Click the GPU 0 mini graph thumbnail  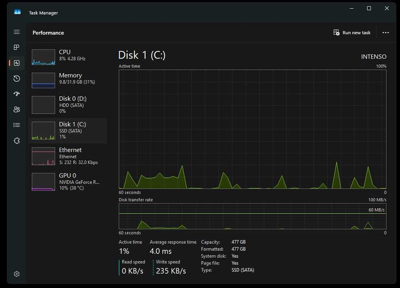tap(43, 182)
